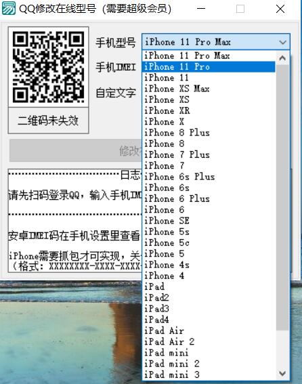Pick iPhone SE from the model list
Viewport: 302px width, 384px height.
point(209,221)
